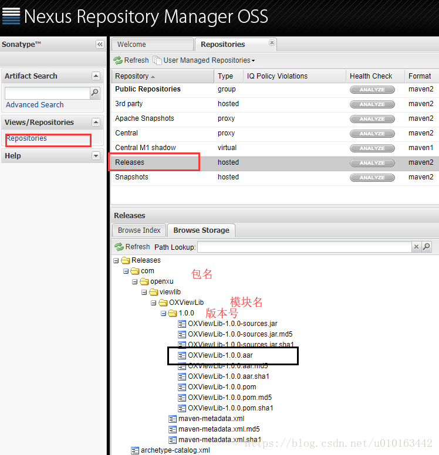Image resolution: width=439 pixels, height=455 pixels.
Task: Select Releases repository row
Action: (x=275, y=162)
